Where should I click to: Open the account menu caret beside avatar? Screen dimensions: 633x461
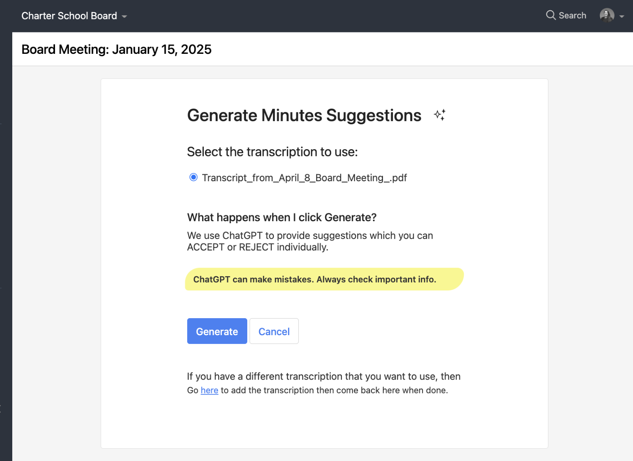tap(622, 17)
